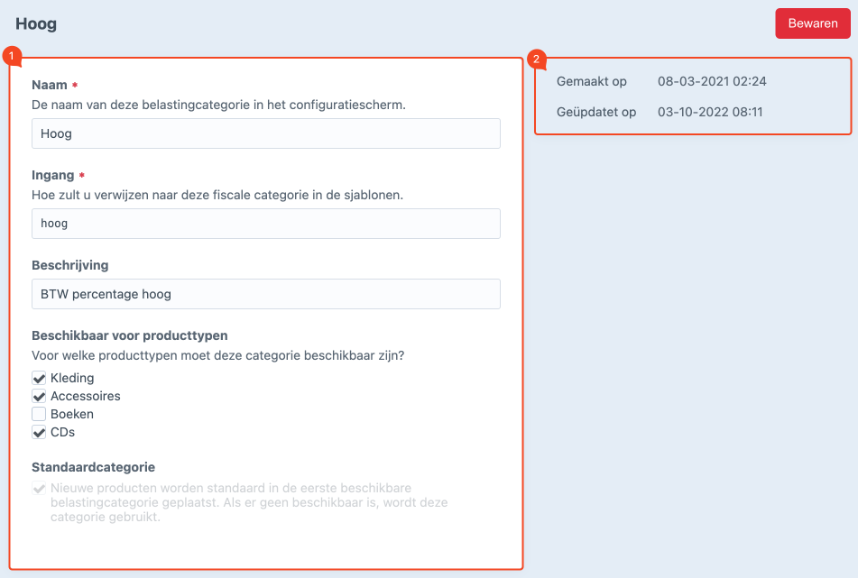
Task: Click the Standaardcategorie section label
Action: pos(92,467)
